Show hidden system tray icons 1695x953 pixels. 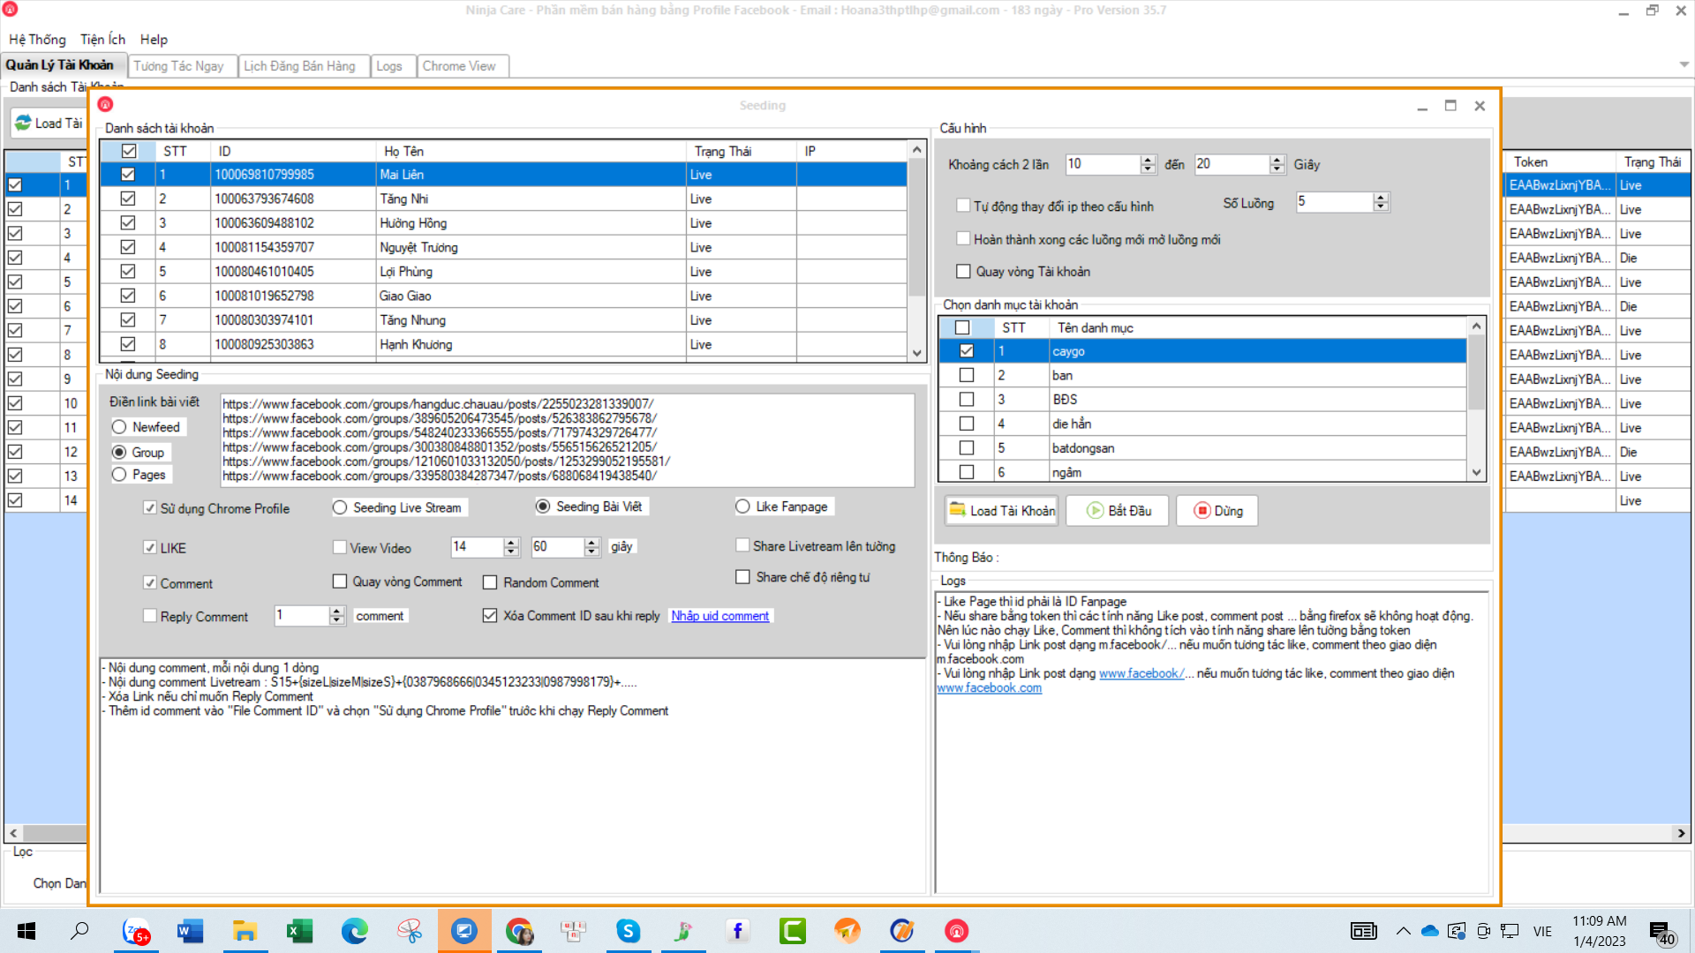coord(1403,931)
